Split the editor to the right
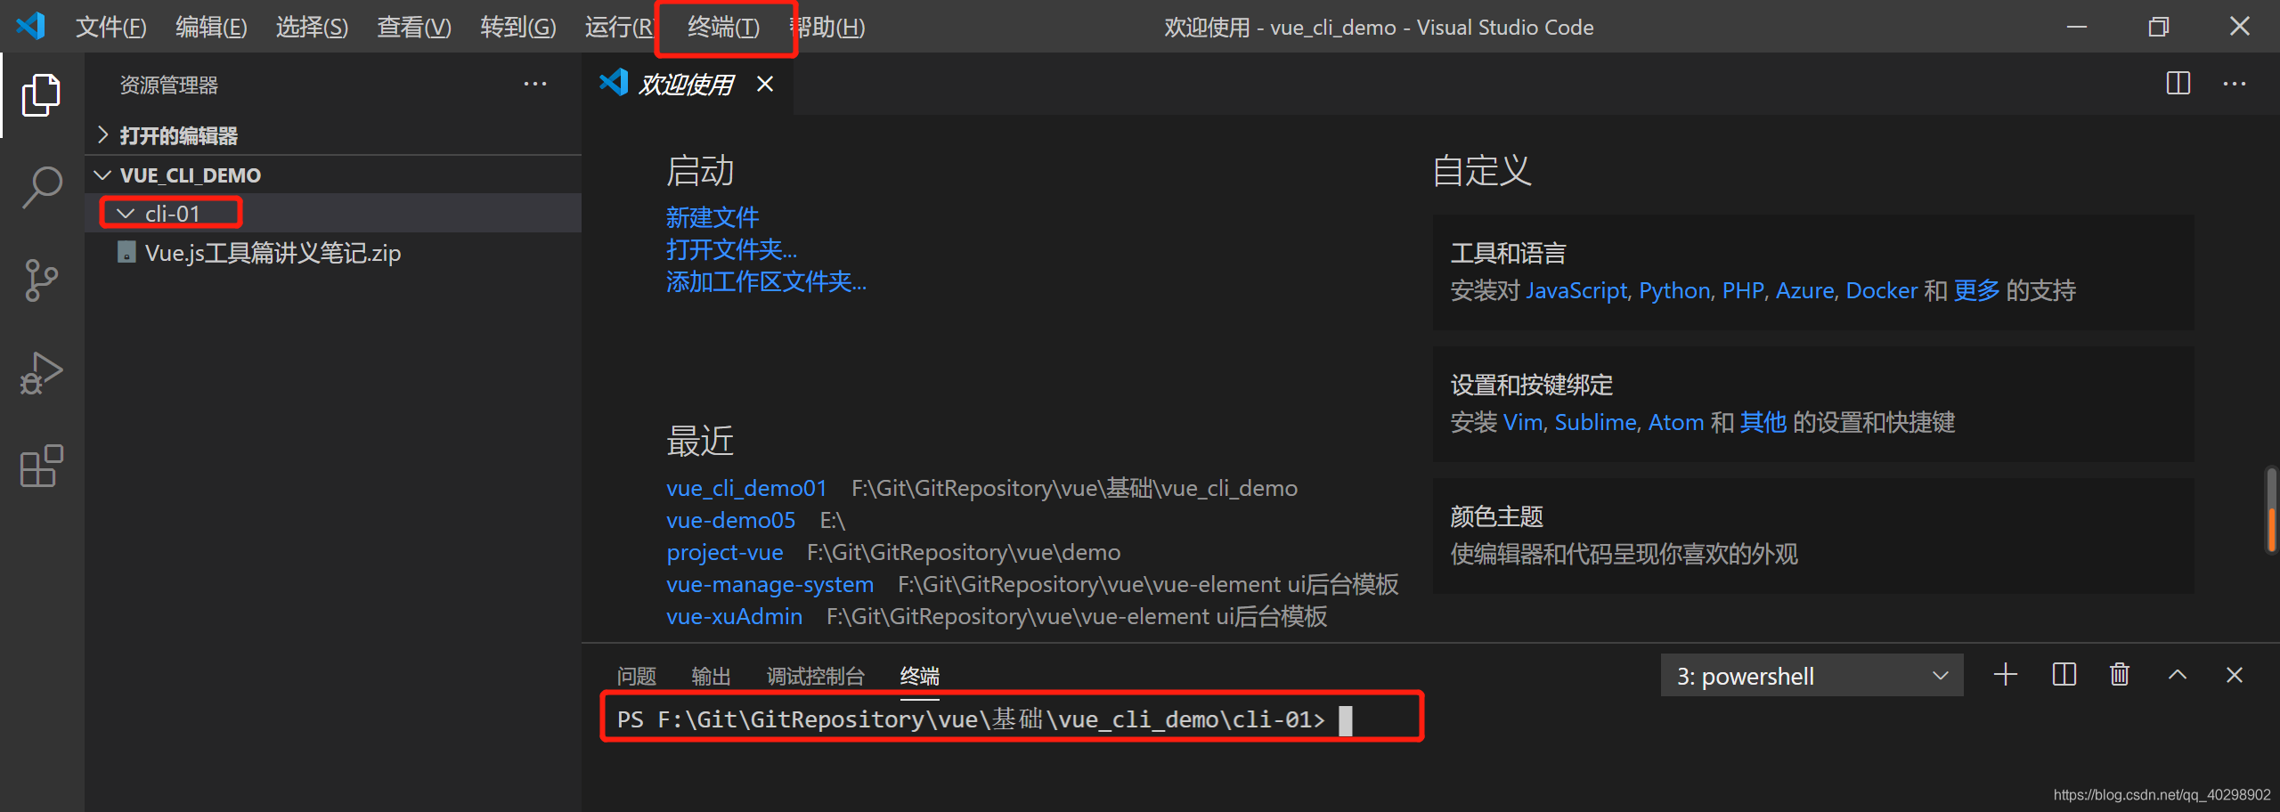The image size is (2280, 812). 2178,84
